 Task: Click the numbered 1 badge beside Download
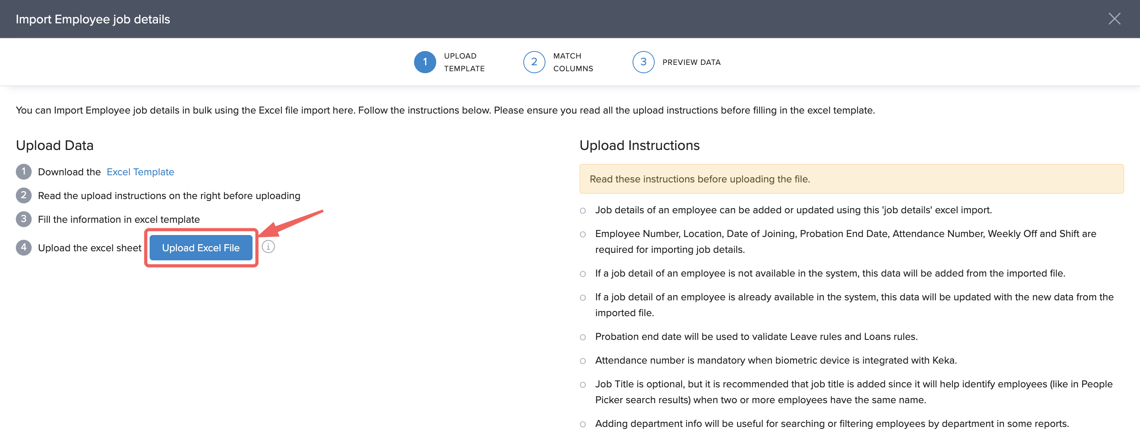[x=23, y=172]
